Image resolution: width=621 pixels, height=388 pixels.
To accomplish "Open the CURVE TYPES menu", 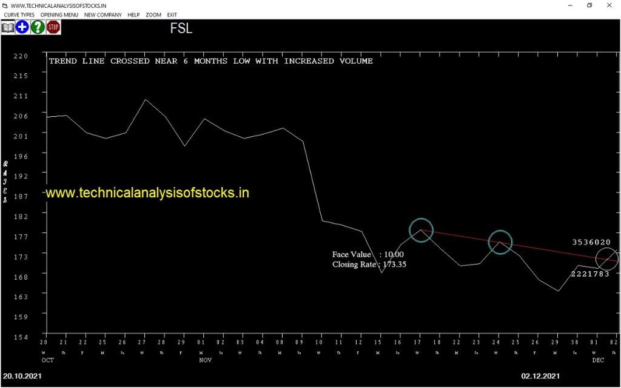I will point(19,15).
